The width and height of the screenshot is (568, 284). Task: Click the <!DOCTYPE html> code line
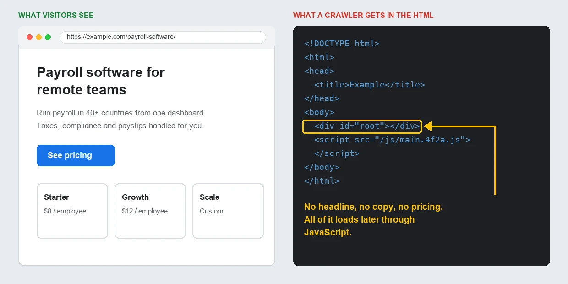click(x=342, y=44)
